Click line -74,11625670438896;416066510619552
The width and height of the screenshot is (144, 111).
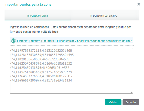click(x=40, y=68)
